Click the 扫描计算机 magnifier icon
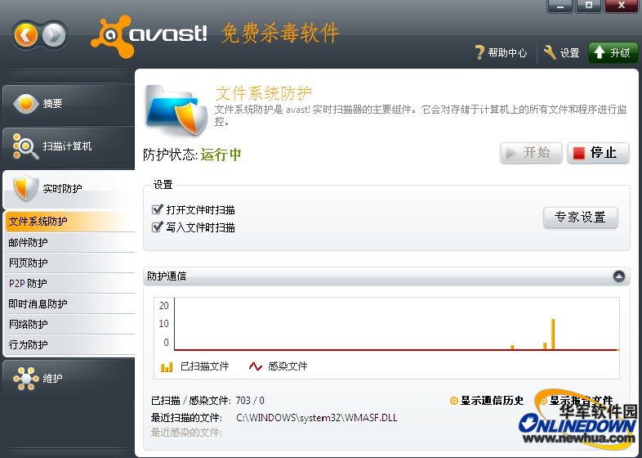This screenshot has width=642, height=458. click(25, 146)
